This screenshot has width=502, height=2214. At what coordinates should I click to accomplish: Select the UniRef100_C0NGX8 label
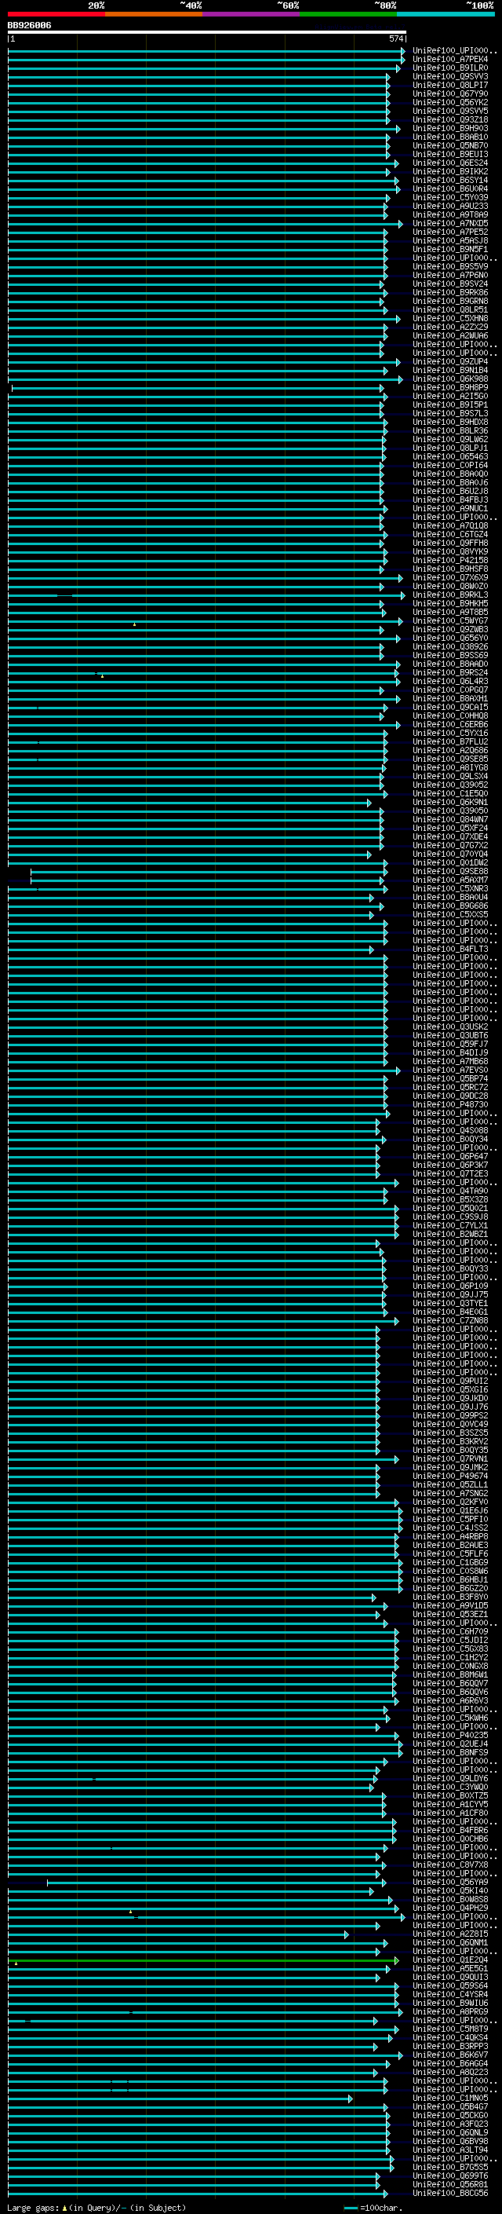click(x=449, y=1667)
